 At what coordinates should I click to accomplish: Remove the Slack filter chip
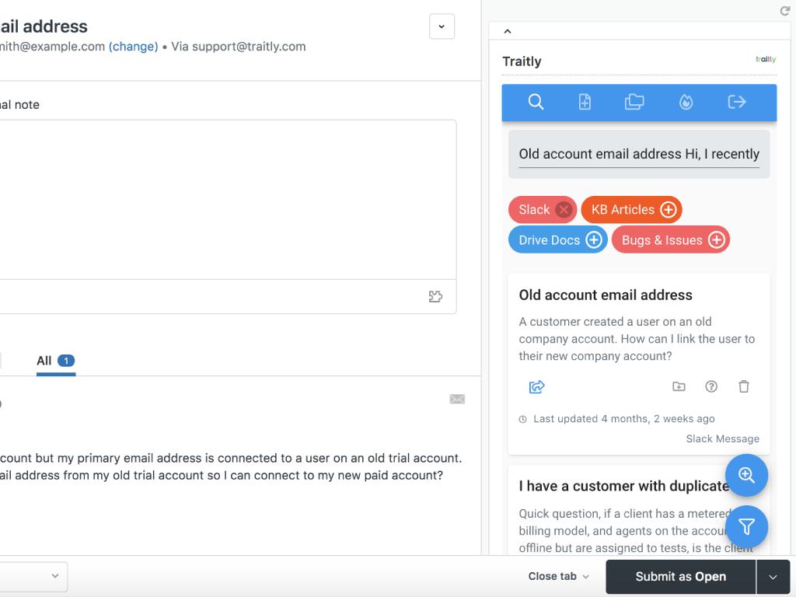(x=564, y=210)
